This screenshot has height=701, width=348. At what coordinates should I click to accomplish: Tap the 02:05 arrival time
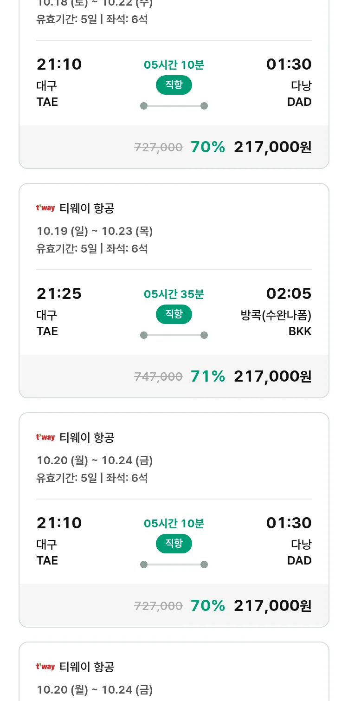(289, 294)
